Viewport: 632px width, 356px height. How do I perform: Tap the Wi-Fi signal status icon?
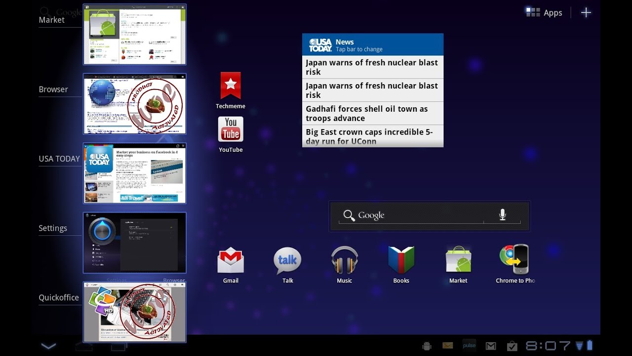[580, 346]
